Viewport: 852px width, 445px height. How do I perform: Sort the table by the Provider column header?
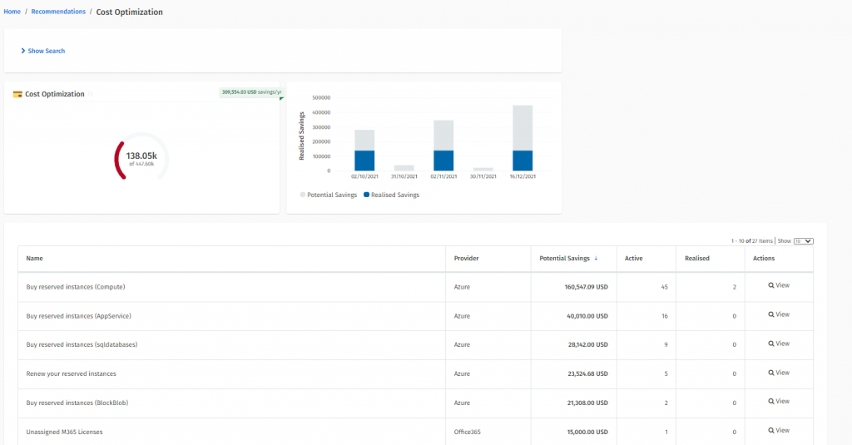(466, 258)
